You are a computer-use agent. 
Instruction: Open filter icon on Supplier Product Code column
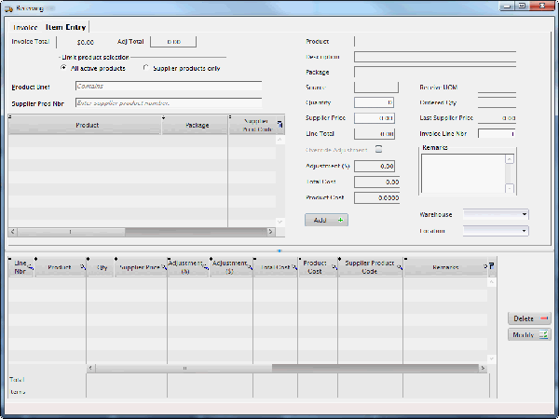[x=400, y=267]
